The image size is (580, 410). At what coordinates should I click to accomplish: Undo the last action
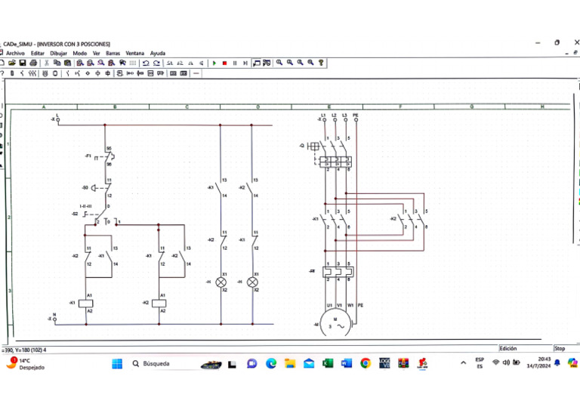[x=146, y=63]
